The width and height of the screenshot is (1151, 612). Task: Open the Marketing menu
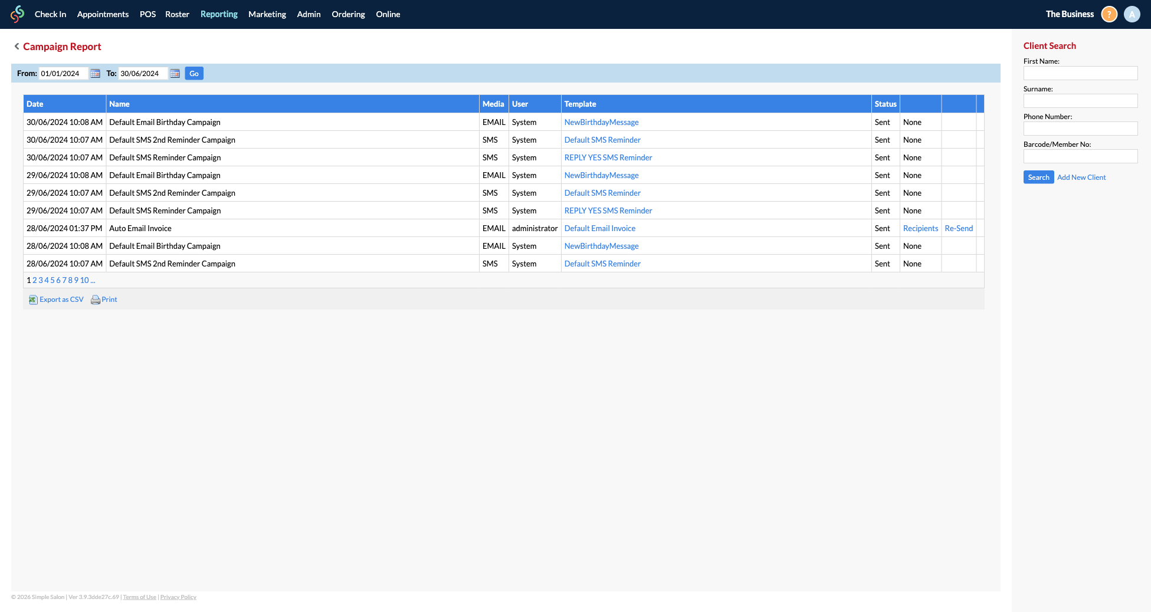tap(267, 14)
